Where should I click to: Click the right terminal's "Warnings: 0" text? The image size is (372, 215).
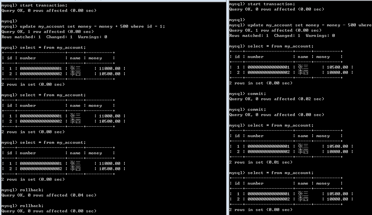pos(320,36)
